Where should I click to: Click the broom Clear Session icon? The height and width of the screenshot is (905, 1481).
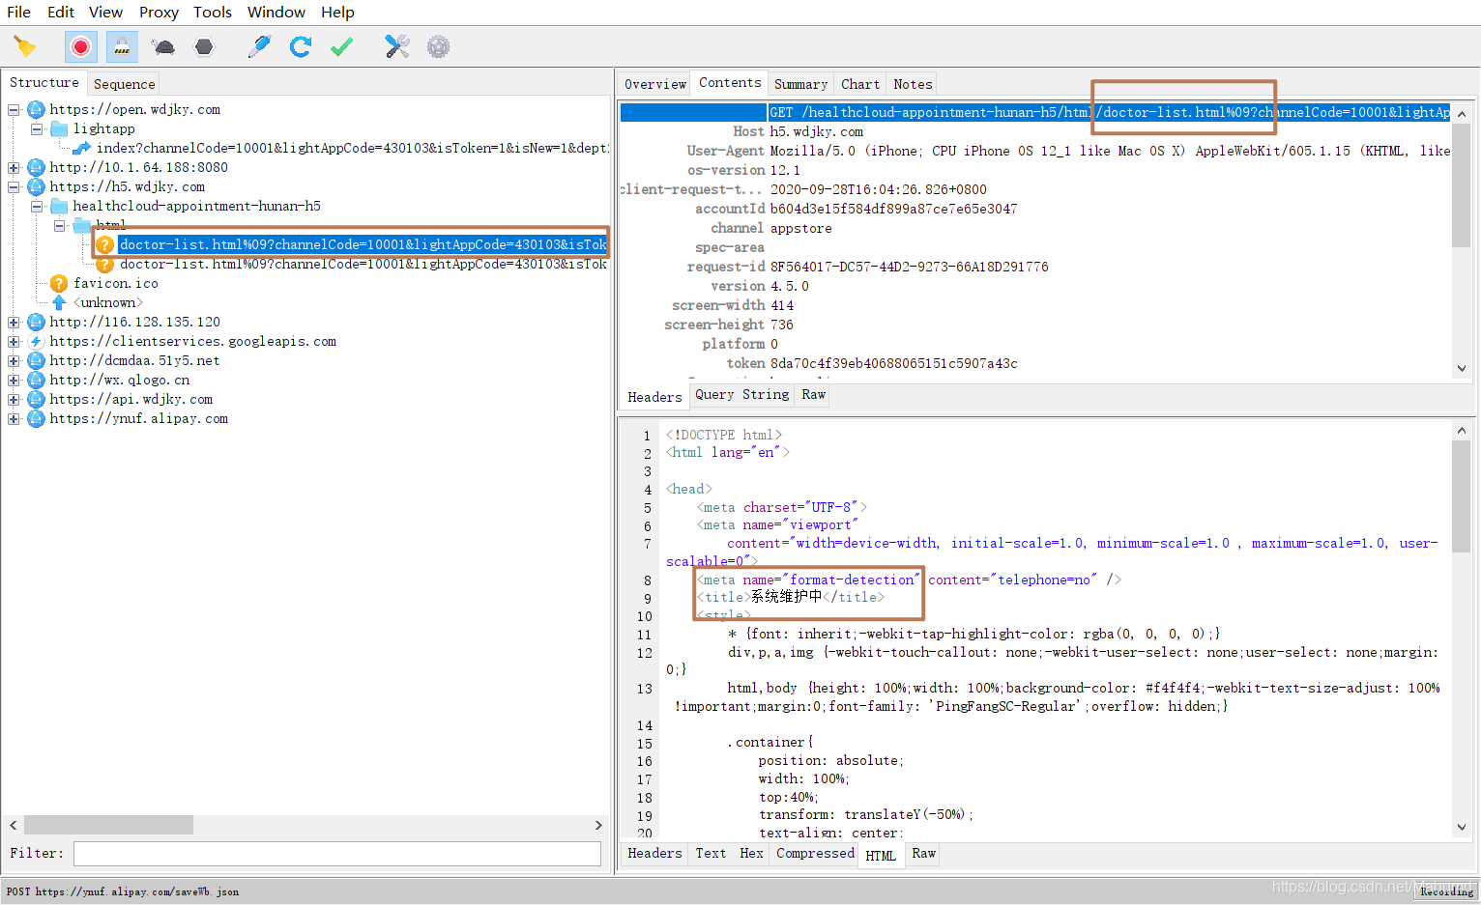(25, 46)
